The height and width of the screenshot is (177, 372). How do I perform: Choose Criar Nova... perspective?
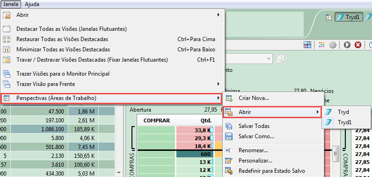273,98
